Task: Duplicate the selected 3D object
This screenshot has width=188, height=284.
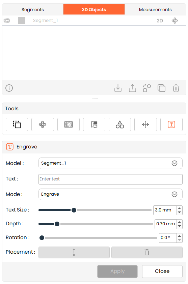Action: pyautogui.click(x=161, y=88)
